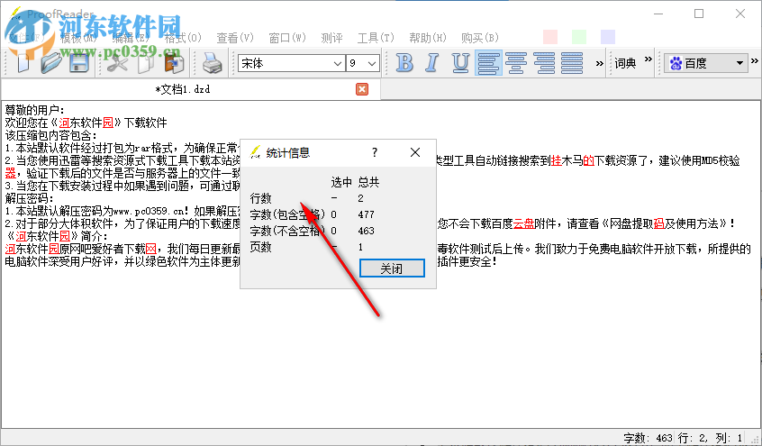Viewport: 762px width, 446px height.
Task: Cut selection with the scissors icon
Action: 117,63
